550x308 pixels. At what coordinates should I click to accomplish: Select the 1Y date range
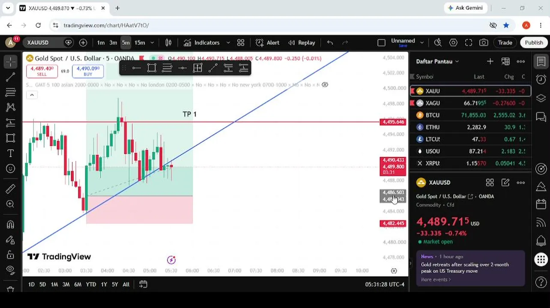pyautogui.click(x=104, y=284)
